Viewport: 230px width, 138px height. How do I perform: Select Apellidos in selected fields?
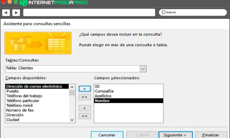pyautogui.click(x=129, y=96)
